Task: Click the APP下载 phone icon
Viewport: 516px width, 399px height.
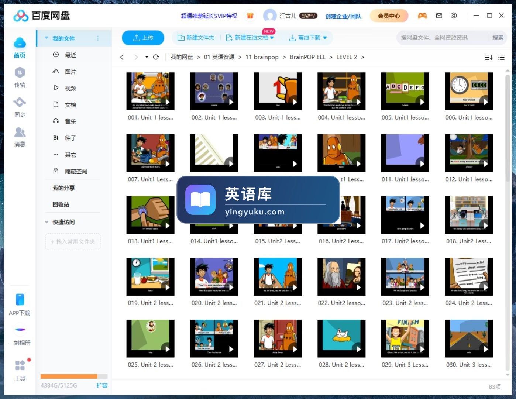Action: tap(20, 299)
